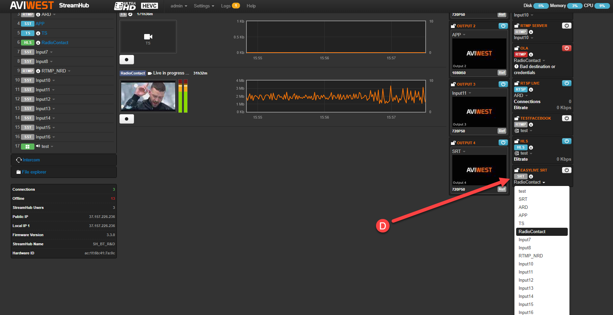Open OUTPUT 3 source dropdown showing Input11
Viewport: 613px width, 315px height.
pyautogui.click(x=461, y=93)
